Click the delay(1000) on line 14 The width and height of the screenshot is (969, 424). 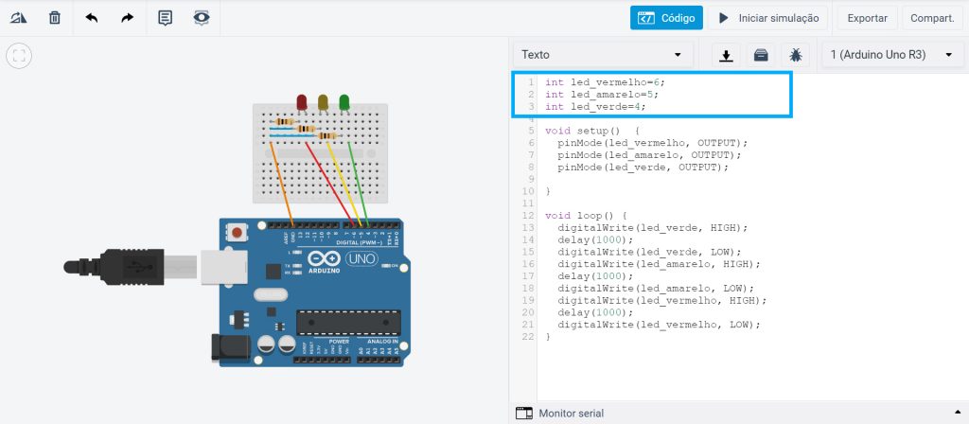[596, 239]
